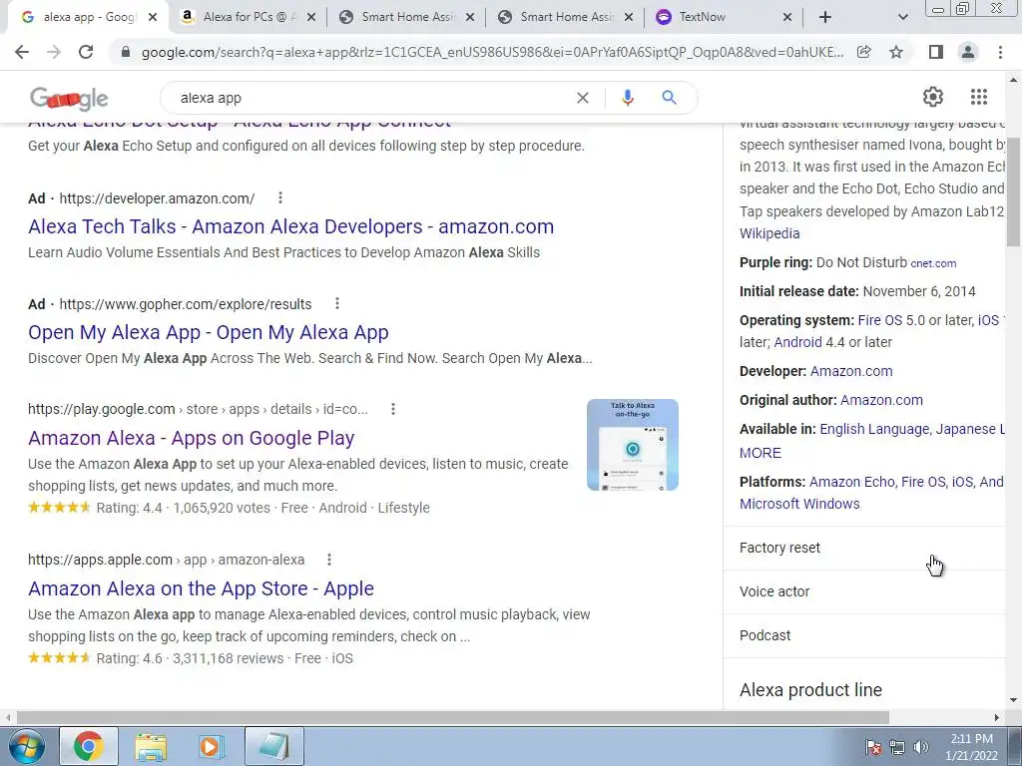Close the Alexa for PCs tab

point(311,18)
